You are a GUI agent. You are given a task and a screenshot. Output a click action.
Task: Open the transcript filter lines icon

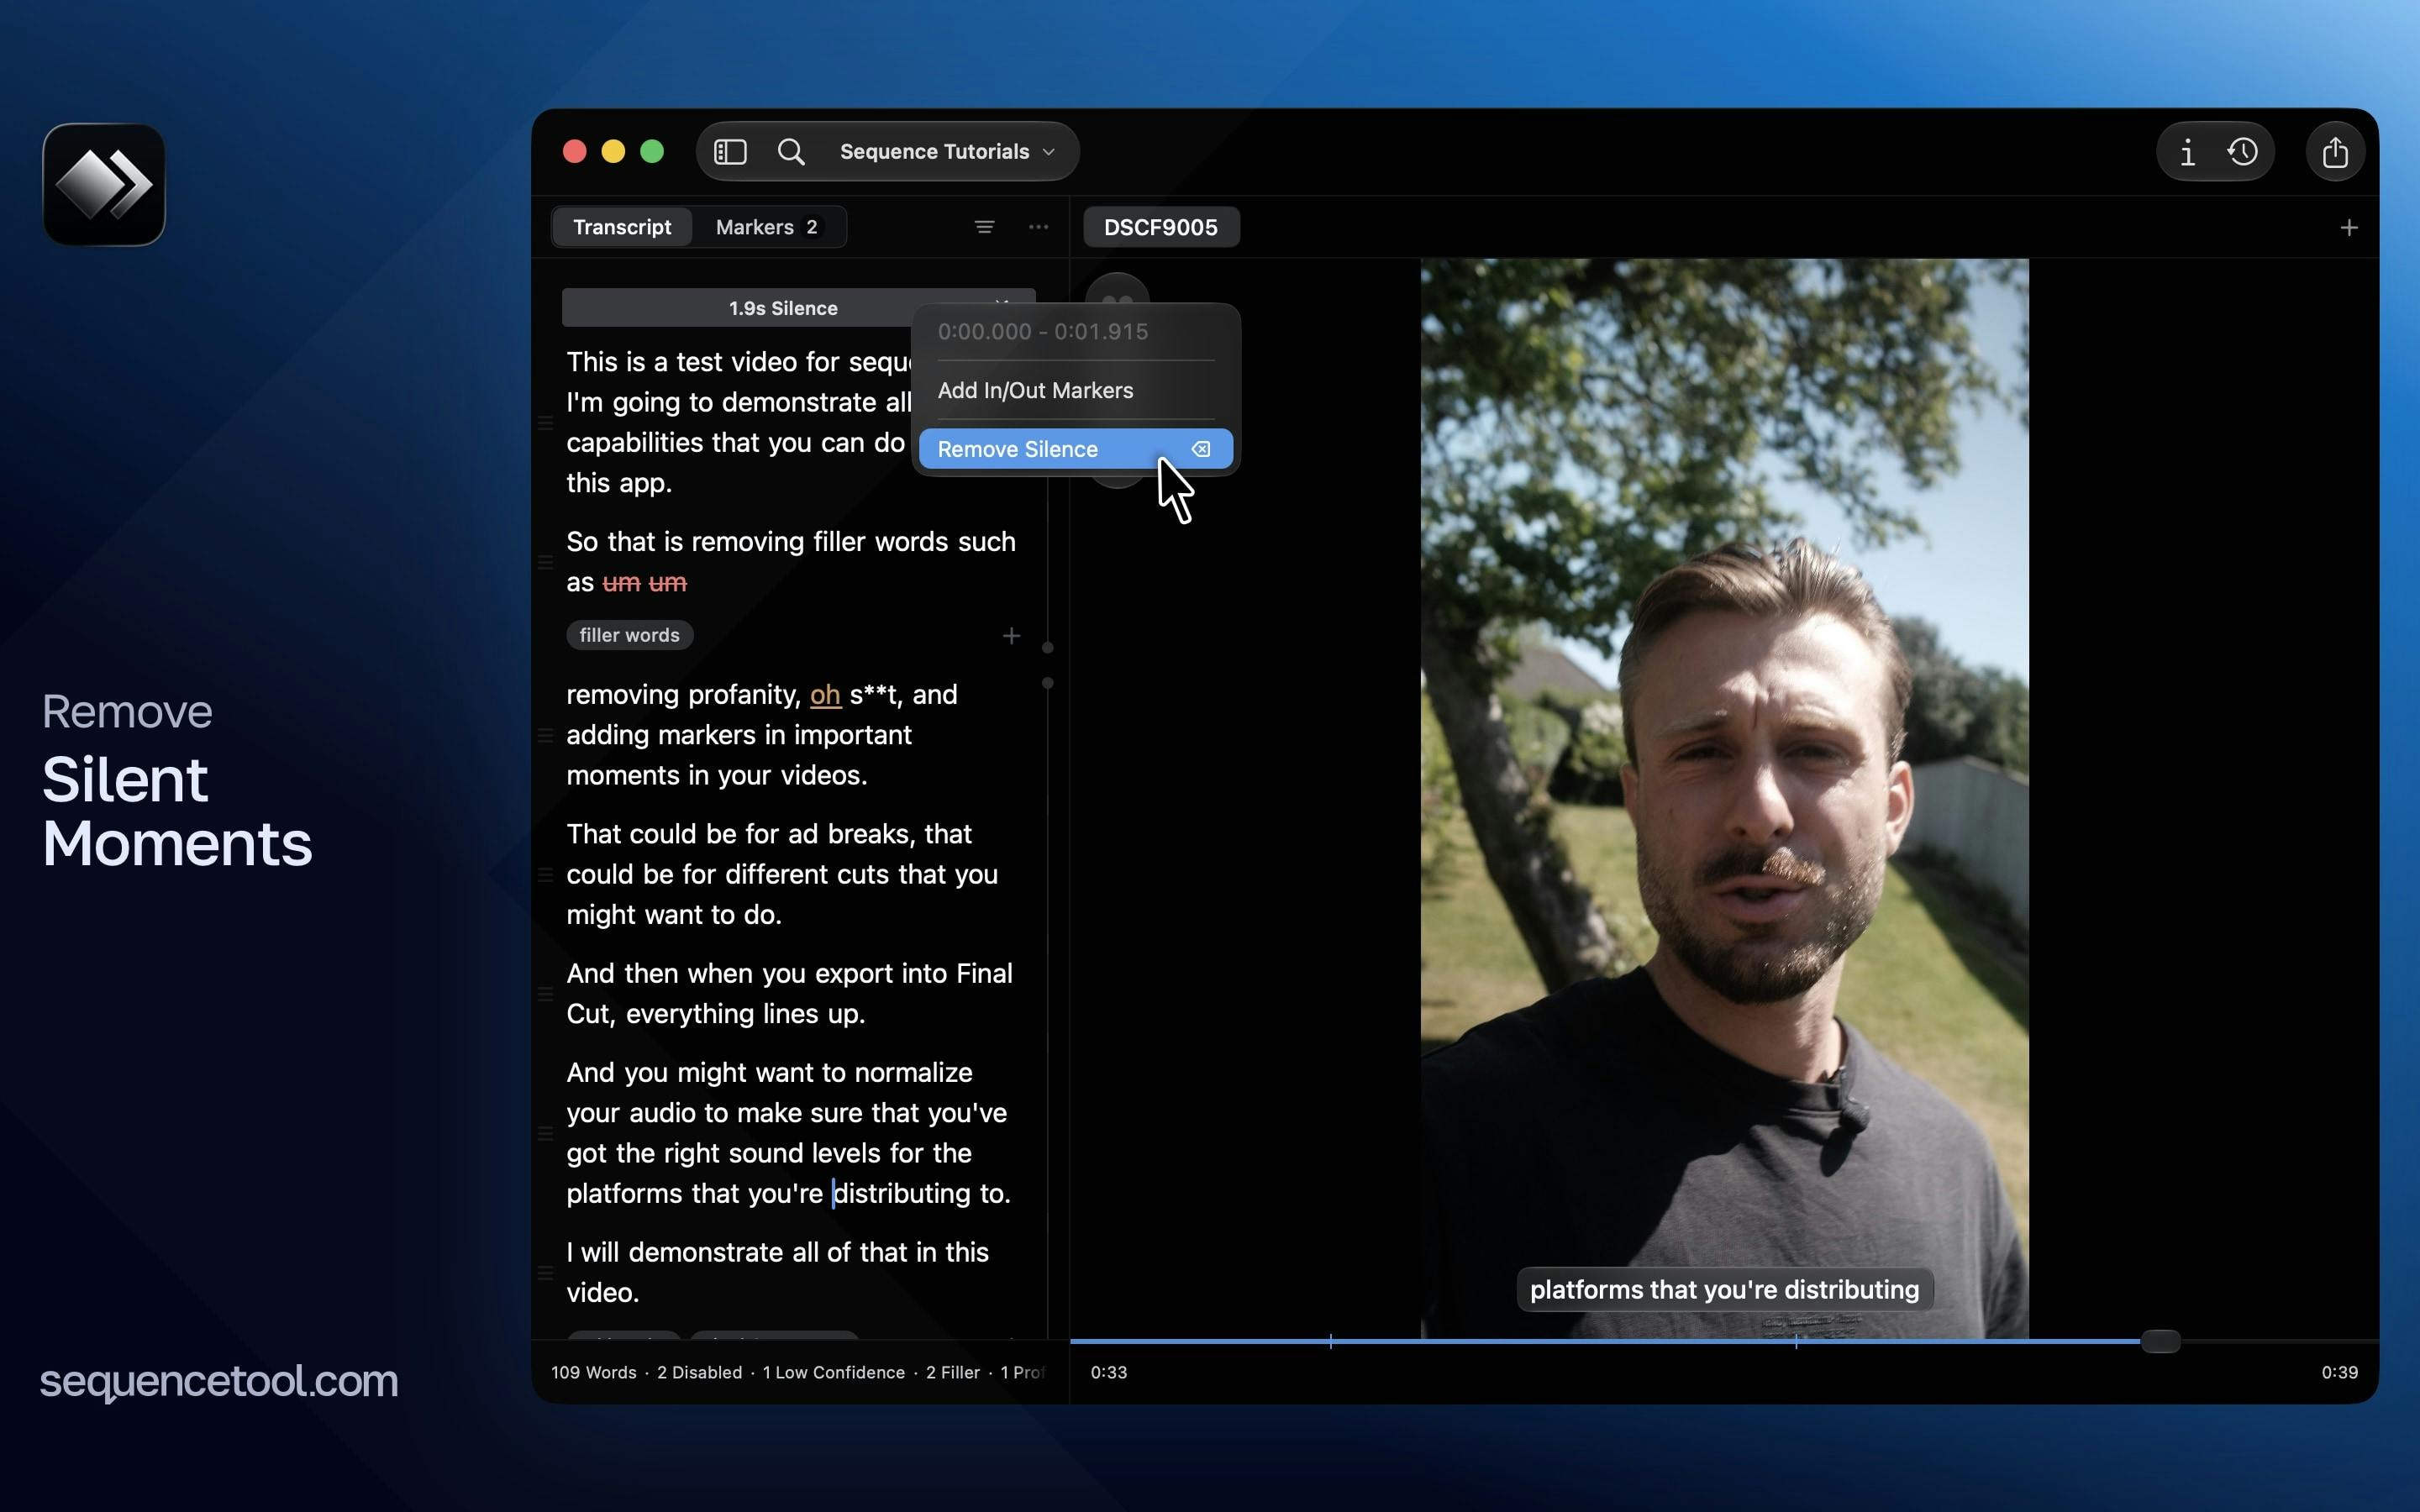984,227
